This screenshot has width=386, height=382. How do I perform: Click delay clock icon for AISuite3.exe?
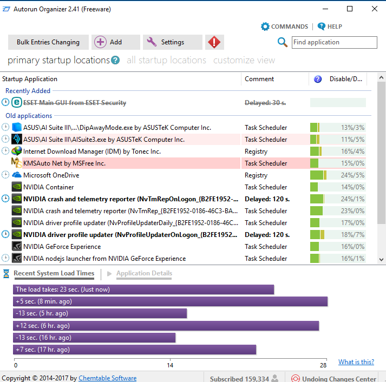(x=5, y=139)
